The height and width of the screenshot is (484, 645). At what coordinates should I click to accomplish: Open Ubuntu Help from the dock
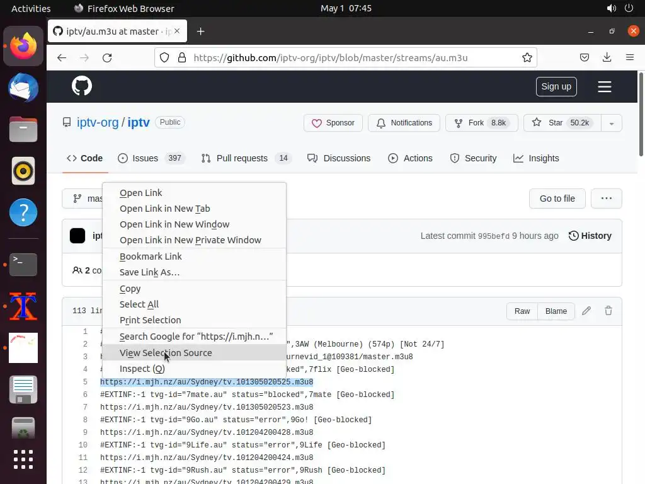tap(23, 212)
